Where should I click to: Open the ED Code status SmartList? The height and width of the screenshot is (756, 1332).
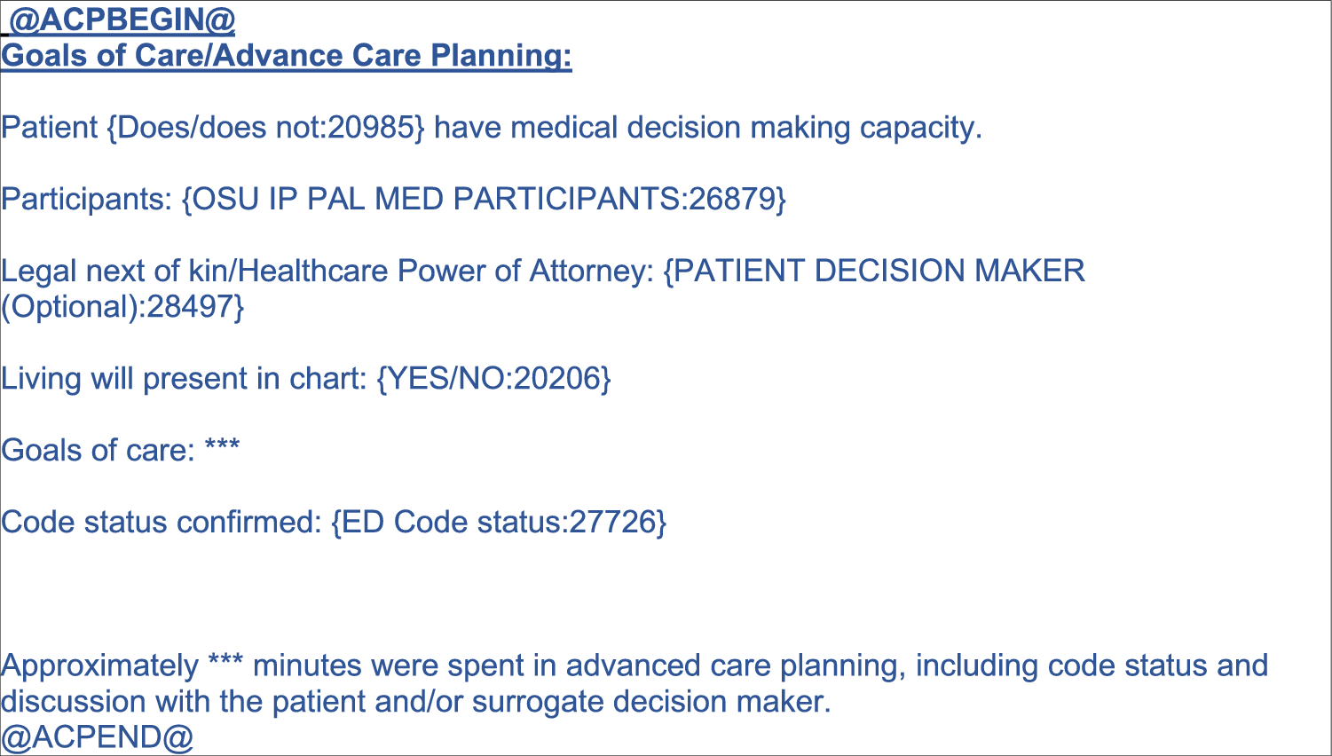click(498, 523)
